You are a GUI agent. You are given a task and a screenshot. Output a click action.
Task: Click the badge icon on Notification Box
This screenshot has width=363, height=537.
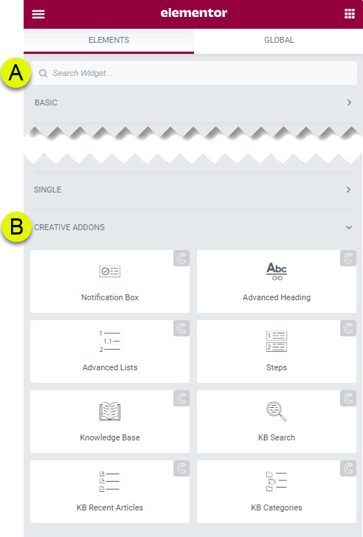point(181,258)
